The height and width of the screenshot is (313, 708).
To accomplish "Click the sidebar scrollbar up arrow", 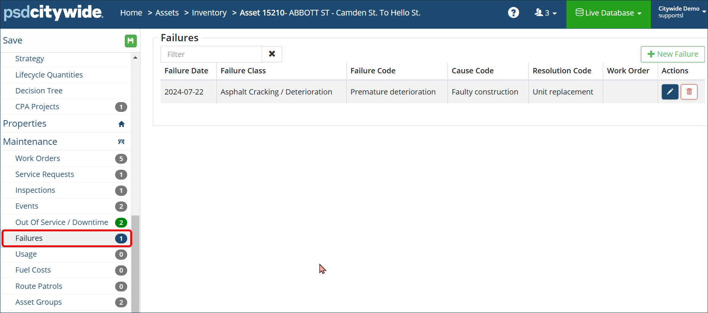I will [135, 58].
